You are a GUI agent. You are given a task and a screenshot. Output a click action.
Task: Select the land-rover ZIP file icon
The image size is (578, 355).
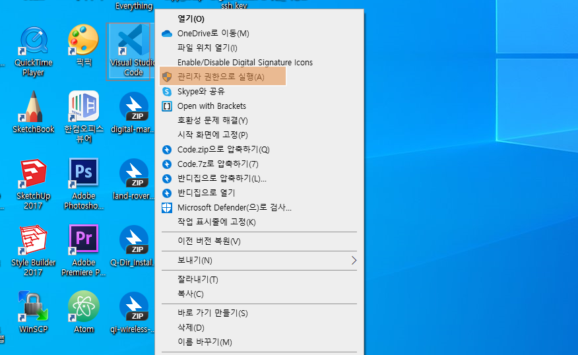click(x=133, y=179)
